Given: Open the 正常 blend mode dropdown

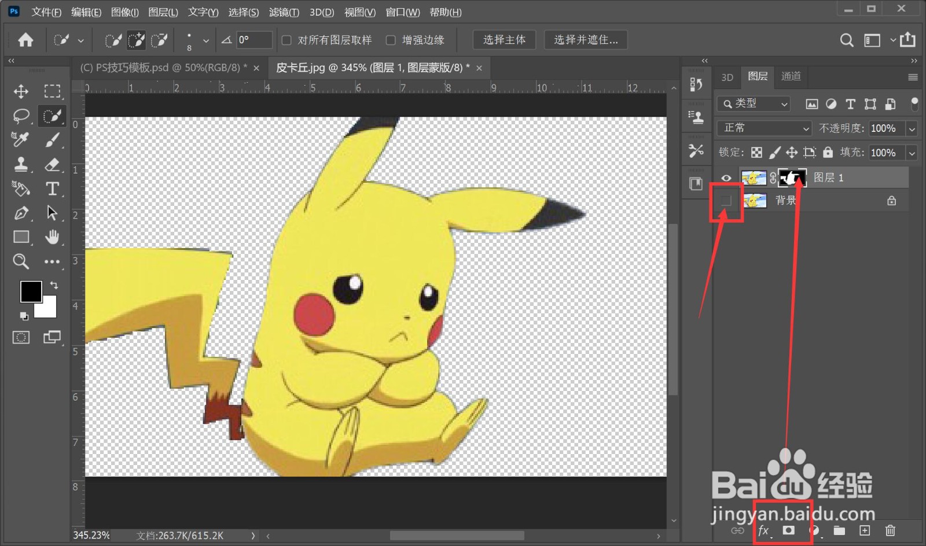Looking at the screenshot, I should [x=765, y=128].
